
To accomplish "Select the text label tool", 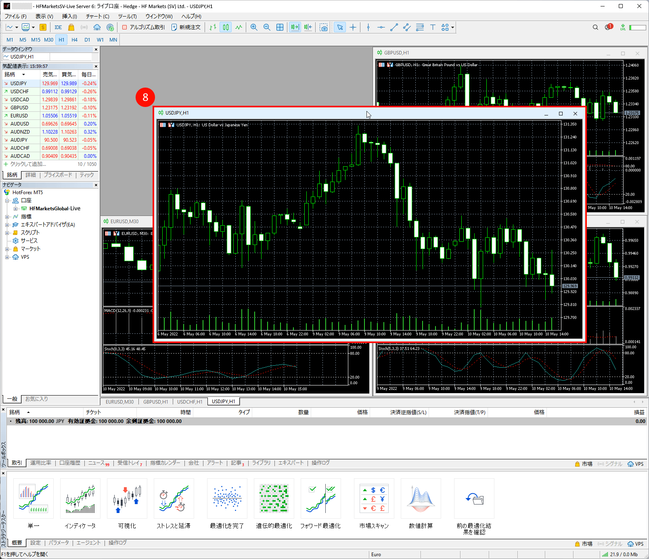I will click(x=433, y=27).
